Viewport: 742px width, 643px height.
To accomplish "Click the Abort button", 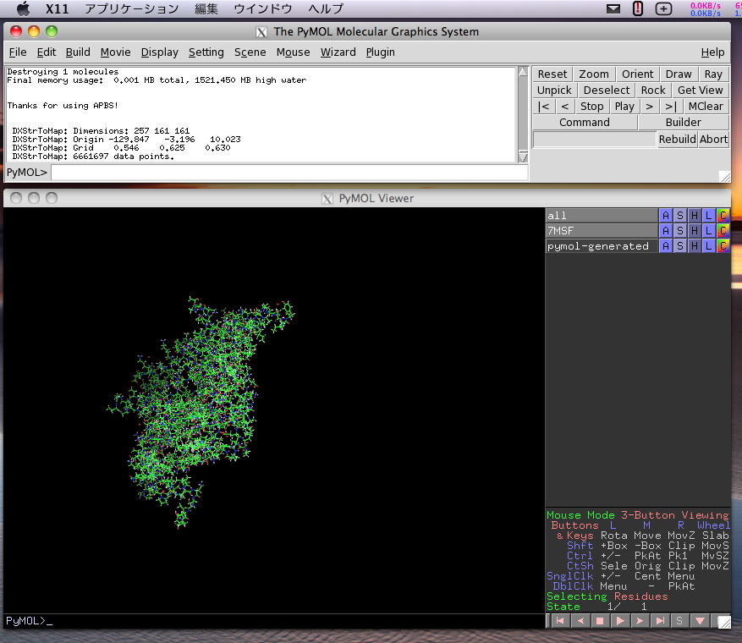I will click(713, 139).
